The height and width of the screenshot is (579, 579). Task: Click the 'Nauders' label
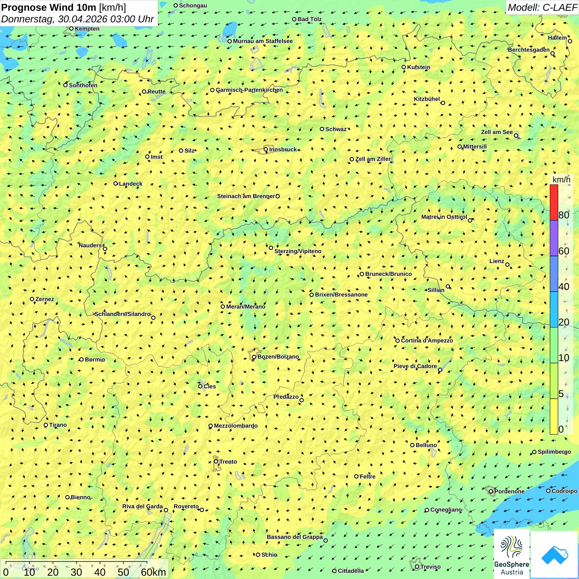point(90,245)
